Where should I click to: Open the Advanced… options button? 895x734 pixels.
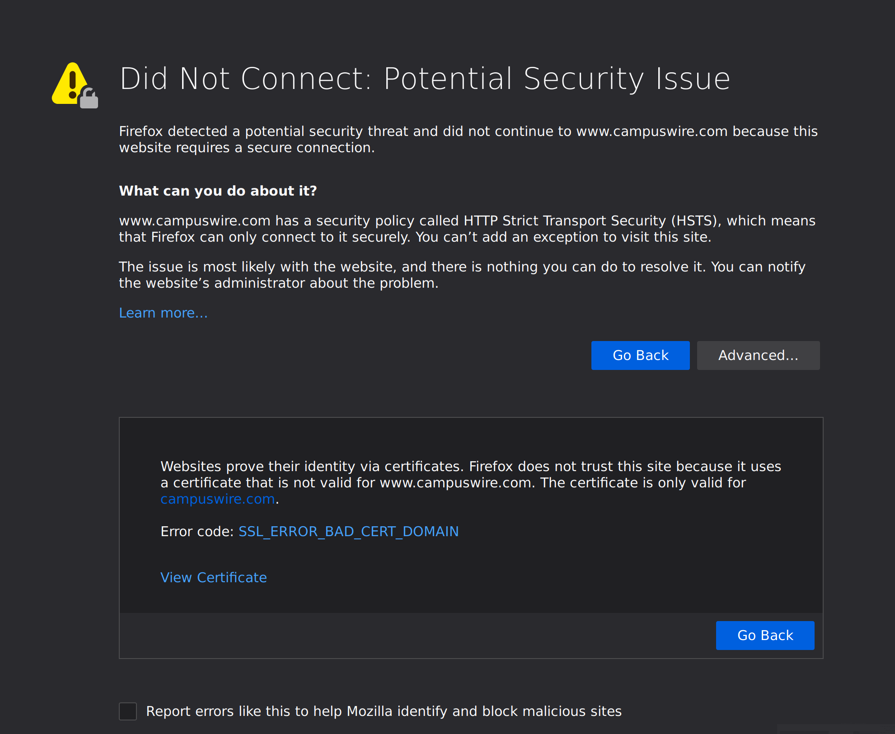[x=758, y=355]
